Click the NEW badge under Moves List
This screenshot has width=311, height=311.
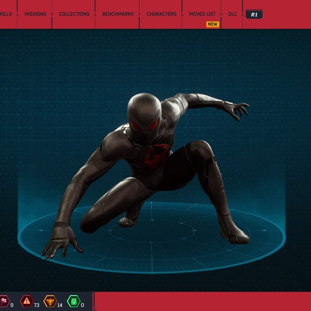pyautogui.click(x=213, y=24)
